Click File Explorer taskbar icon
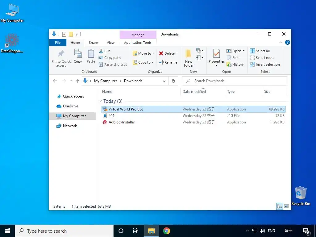The image size is (316, 237). tap(151, 231)
